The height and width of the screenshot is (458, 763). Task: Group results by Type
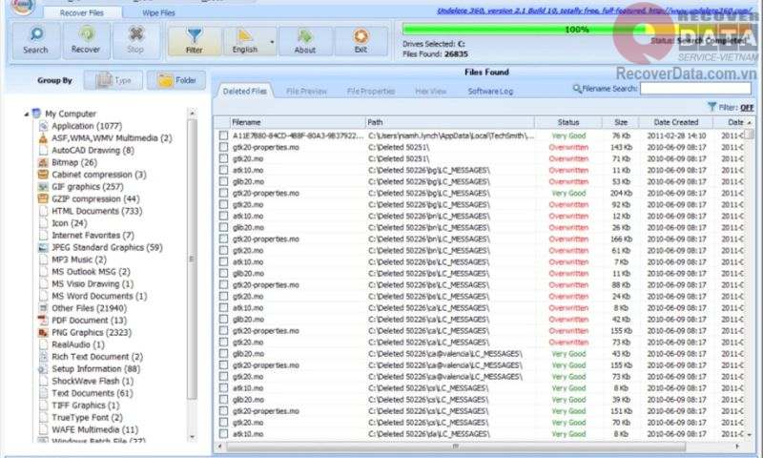(x=113, y=80)
